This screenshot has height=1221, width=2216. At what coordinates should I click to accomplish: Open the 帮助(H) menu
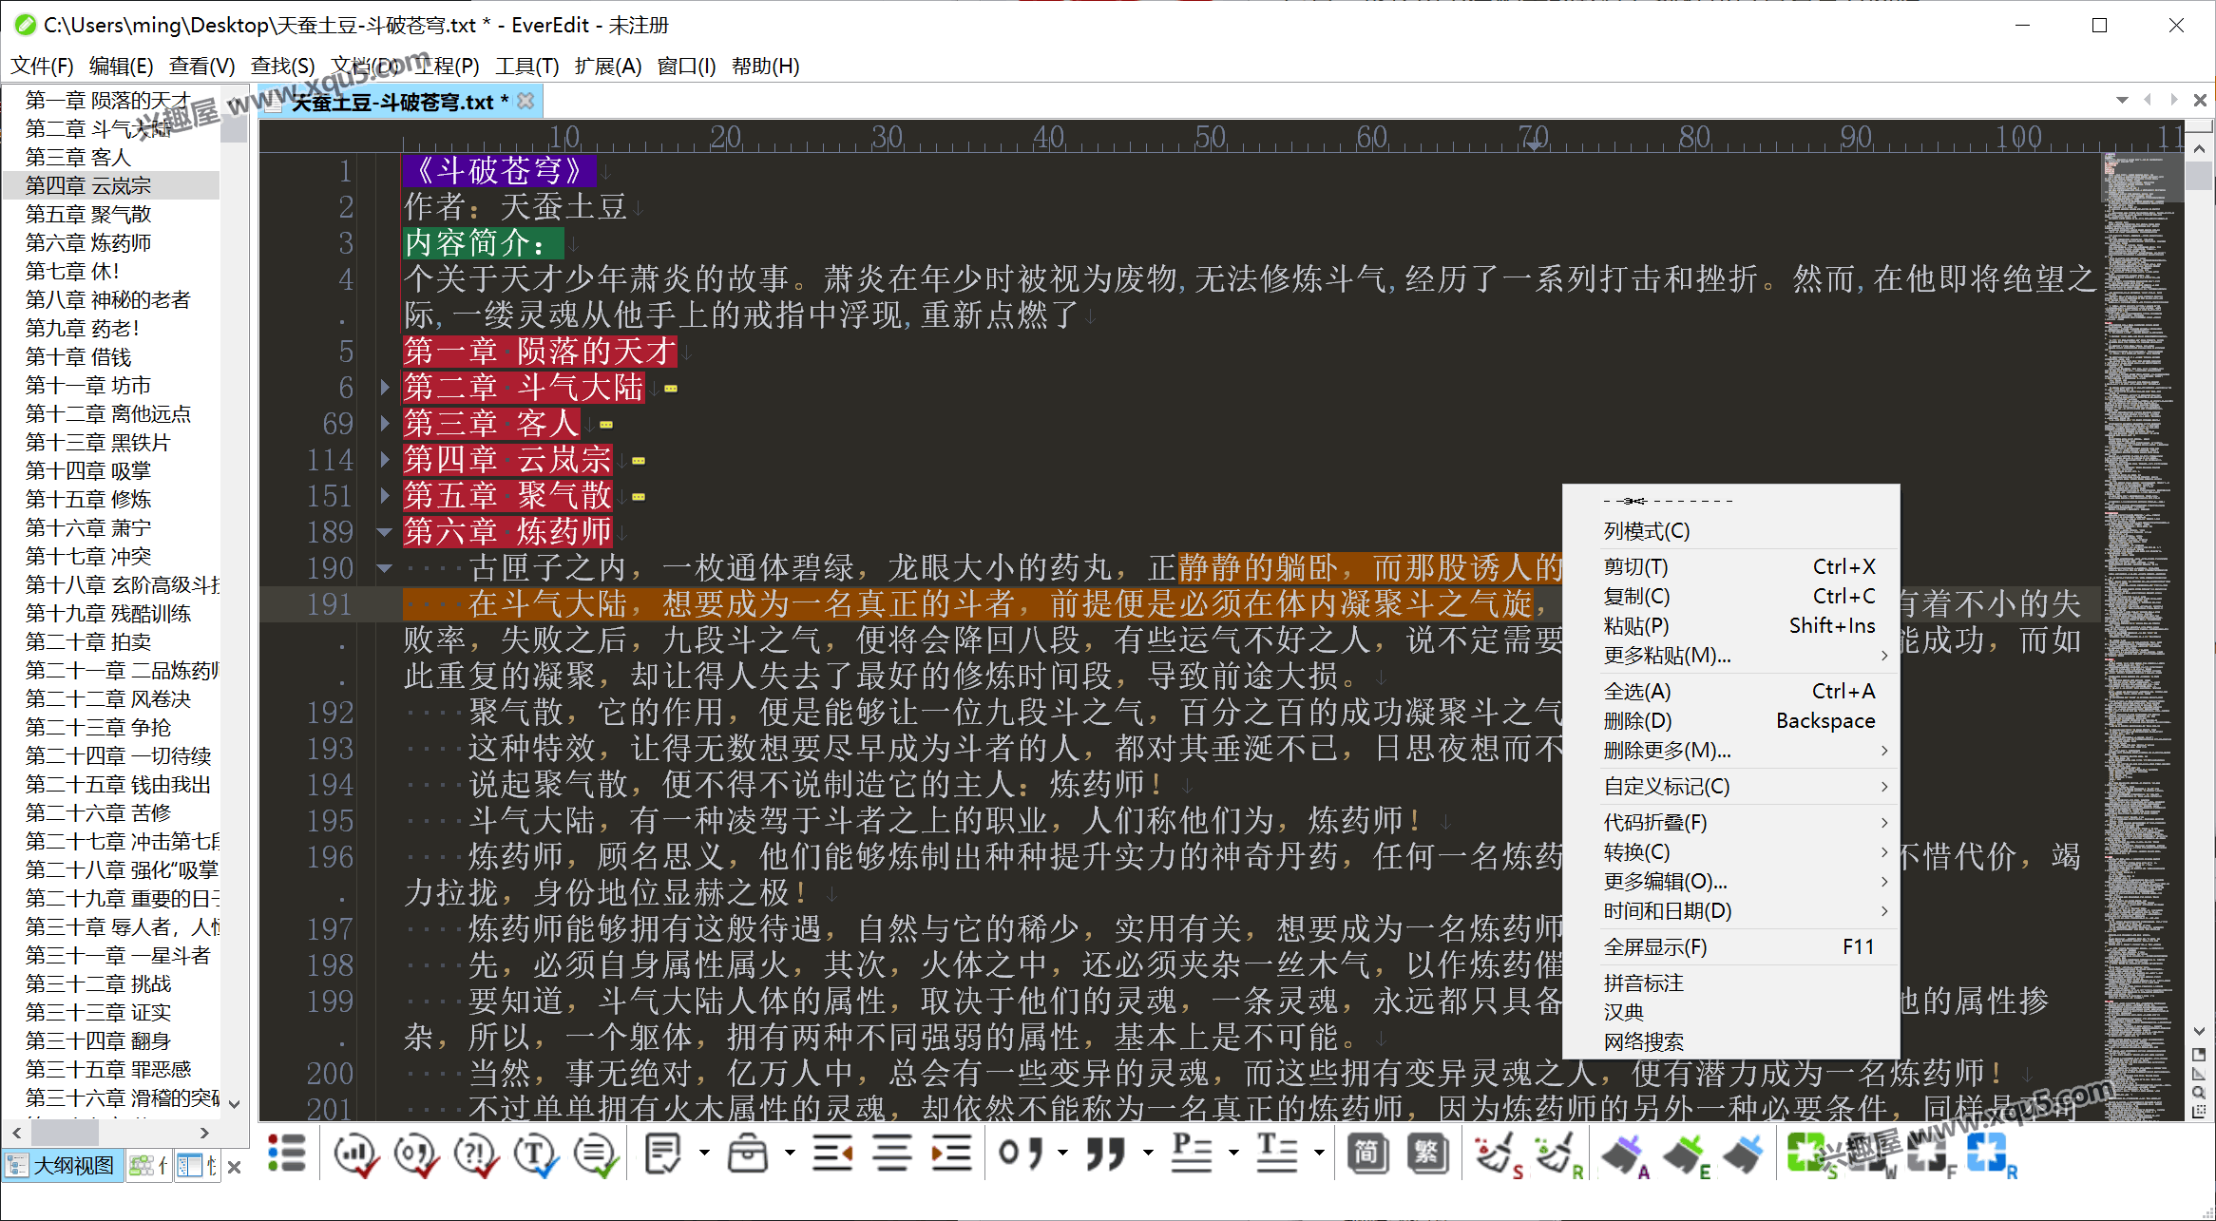point(766,66)
